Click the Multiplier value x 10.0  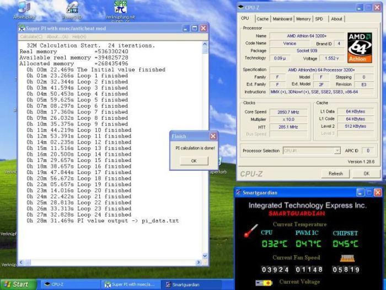(288, 120)
